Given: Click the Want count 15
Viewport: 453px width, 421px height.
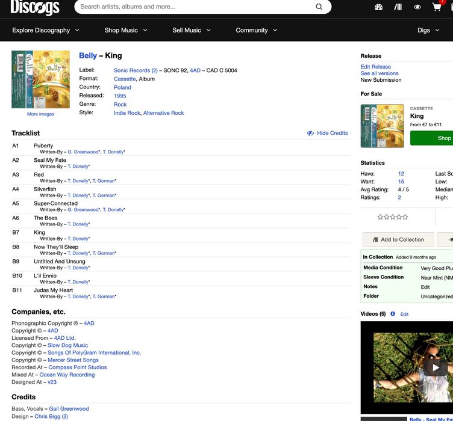Looking at the screenshot, I should 401,182.
